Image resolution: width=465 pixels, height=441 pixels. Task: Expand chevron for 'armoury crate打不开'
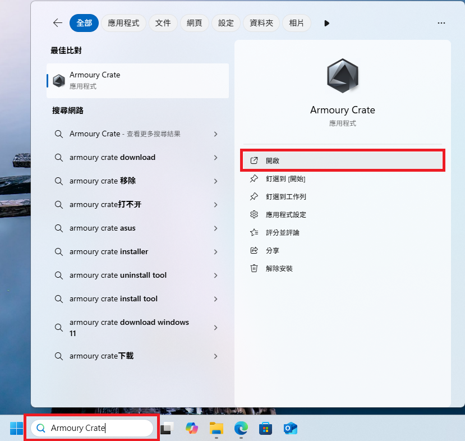(x=215, y=205)
